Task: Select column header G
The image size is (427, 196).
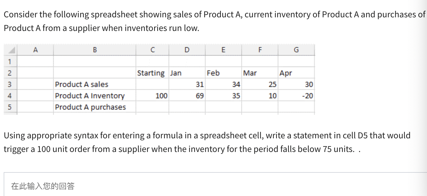Action: point(296,50)
